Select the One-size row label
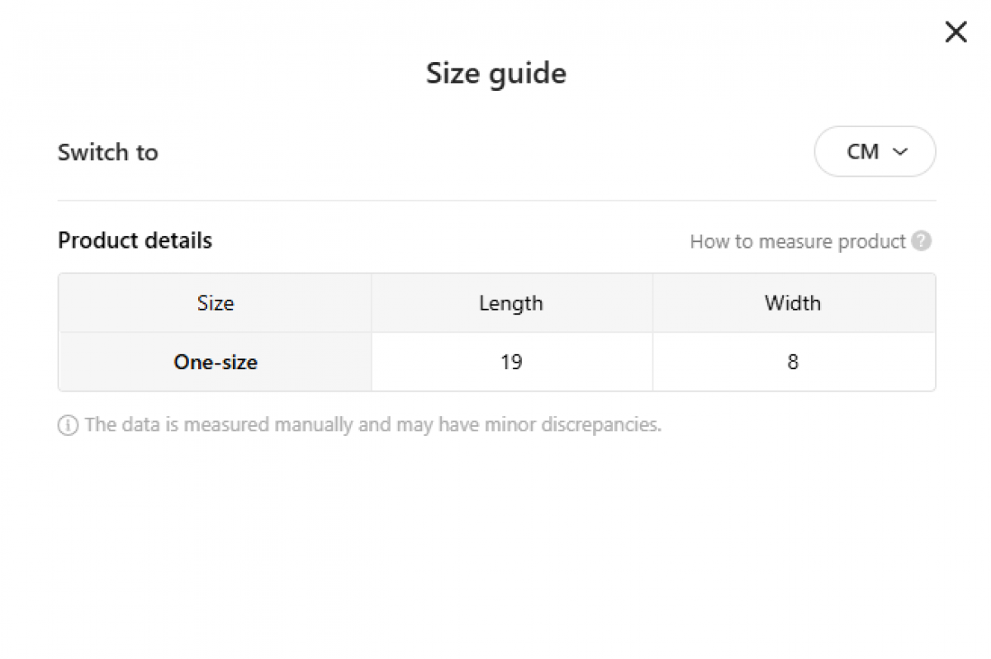991x659 pixels. click(x=216, y=362)
